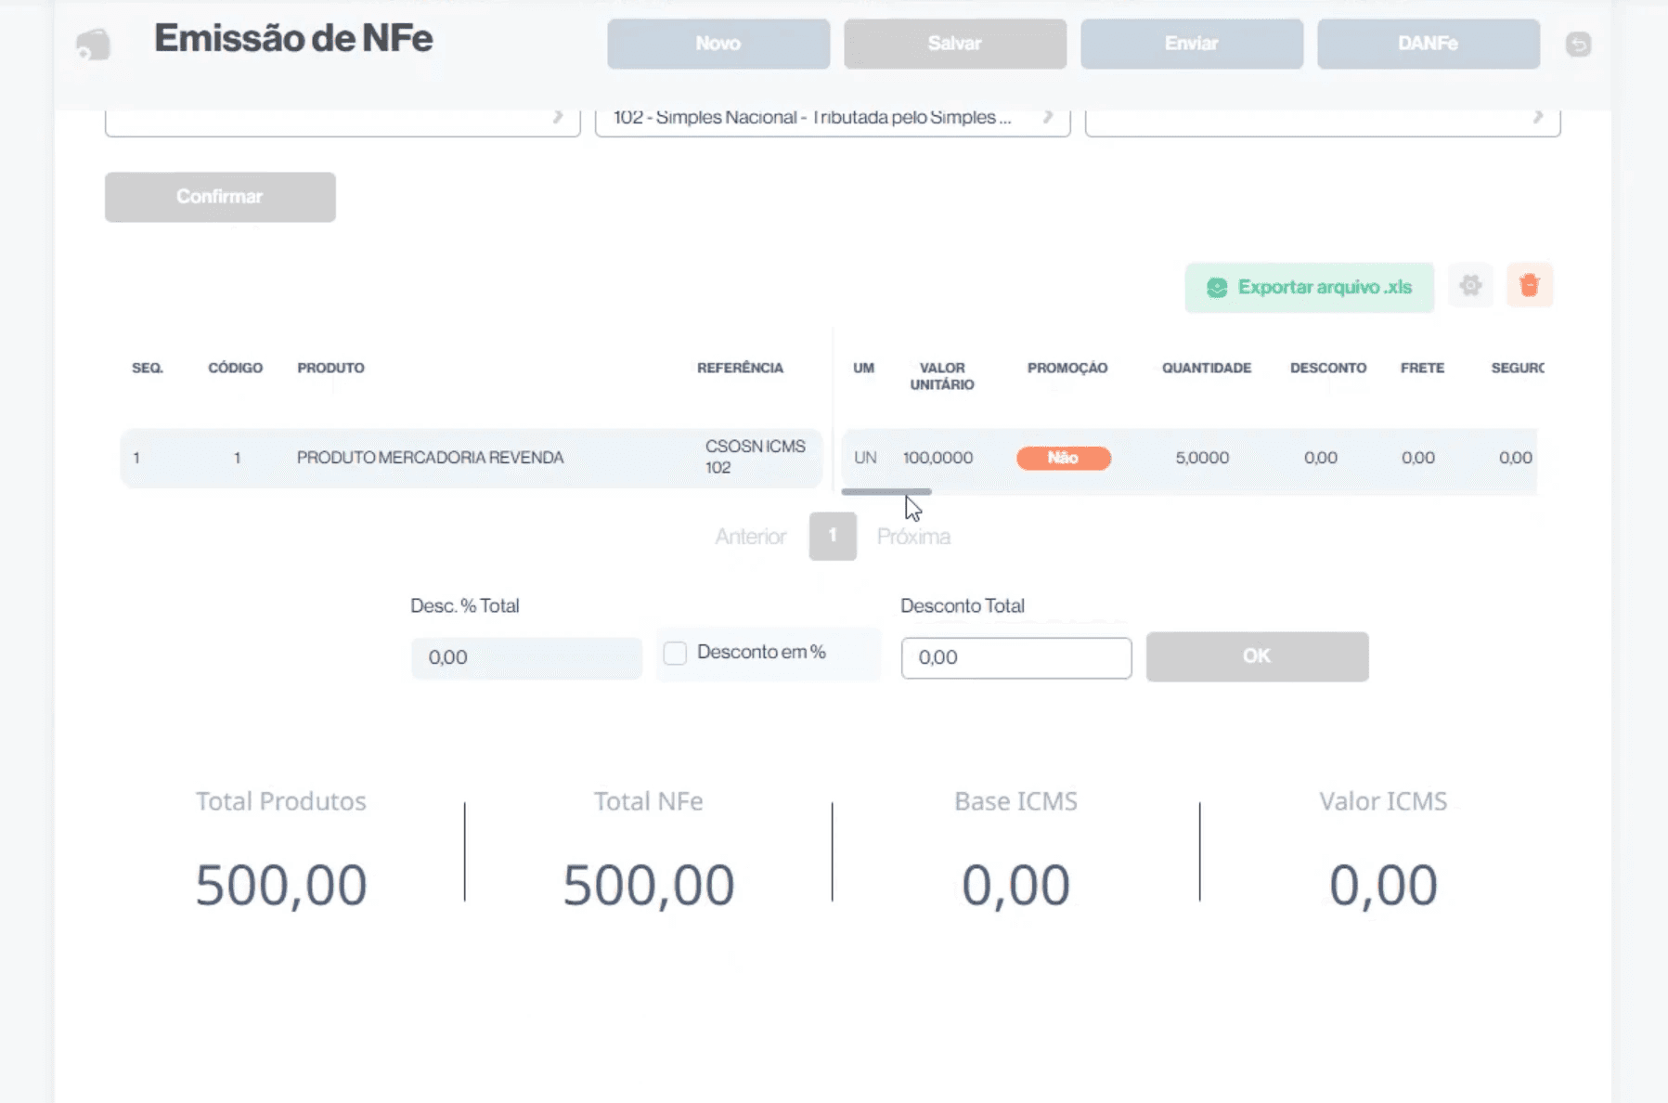Click the Valor ICMS 0,00 value

pos(1383,885)
